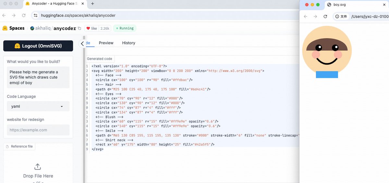Click Logout (OmniSVG) button

(x=38, y=46)
